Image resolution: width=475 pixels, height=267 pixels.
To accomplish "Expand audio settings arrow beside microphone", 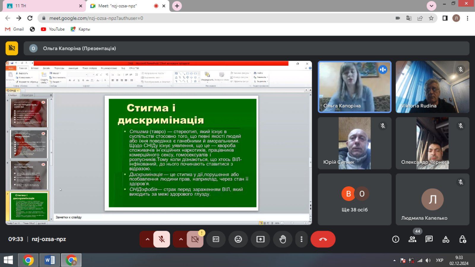I will tap(147, 239).
